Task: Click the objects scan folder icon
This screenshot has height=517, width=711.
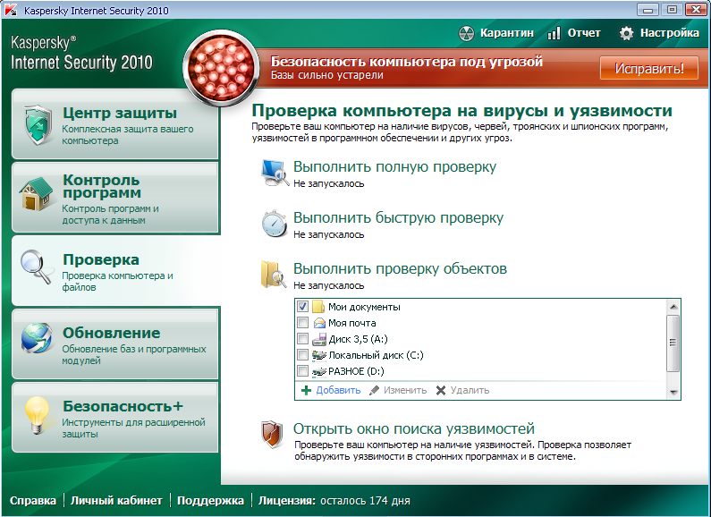Action: (274, 275)
